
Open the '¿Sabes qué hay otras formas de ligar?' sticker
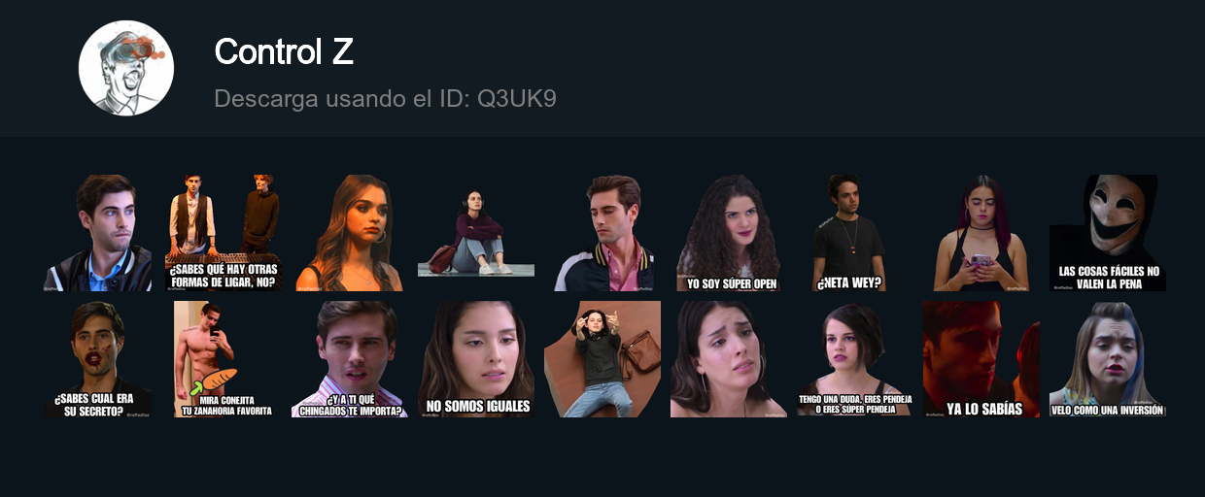(224, 233)
